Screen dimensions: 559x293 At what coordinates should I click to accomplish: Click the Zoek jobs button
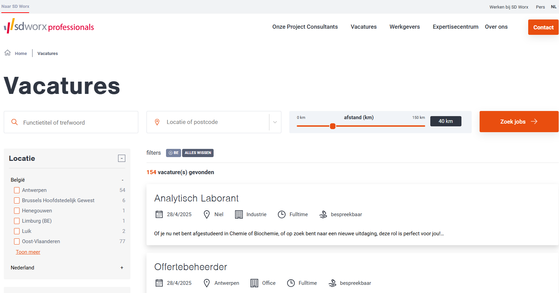coord(519,122)
